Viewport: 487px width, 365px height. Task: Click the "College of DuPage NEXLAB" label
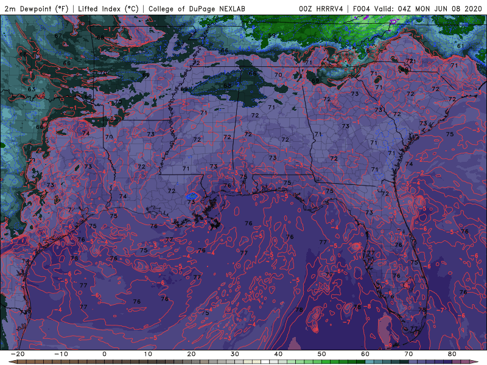coord(197,9)
